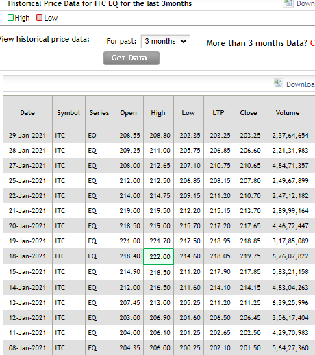Click LTP value 211.20 on 22-Jan row
Screen dimensions: 315x355
220,195
